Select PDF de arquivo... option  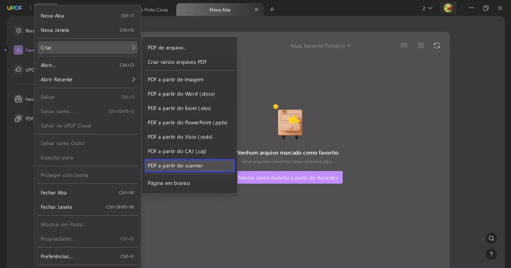[x=189, y=48]
